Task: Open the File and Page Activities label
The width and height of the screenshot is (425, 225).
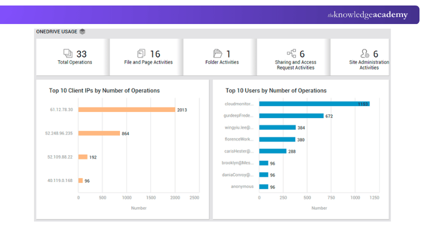Action: coord(148,62)
